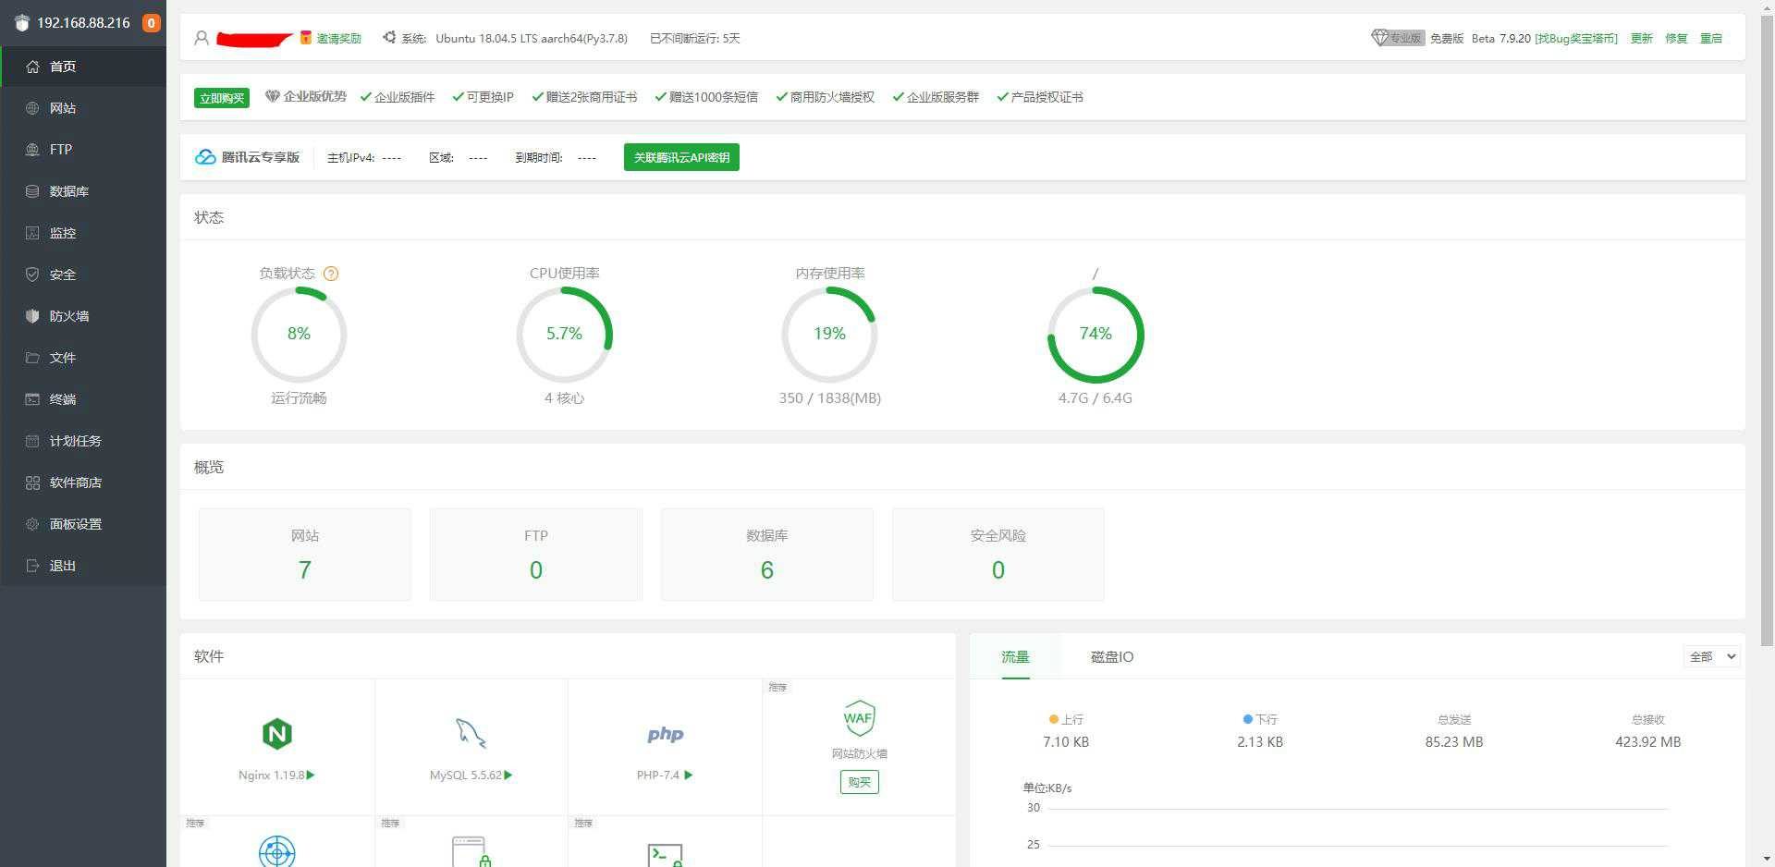Click the 邀请奖励 link text
This screenshot has height=867, width=1775.
pos(338,38)
